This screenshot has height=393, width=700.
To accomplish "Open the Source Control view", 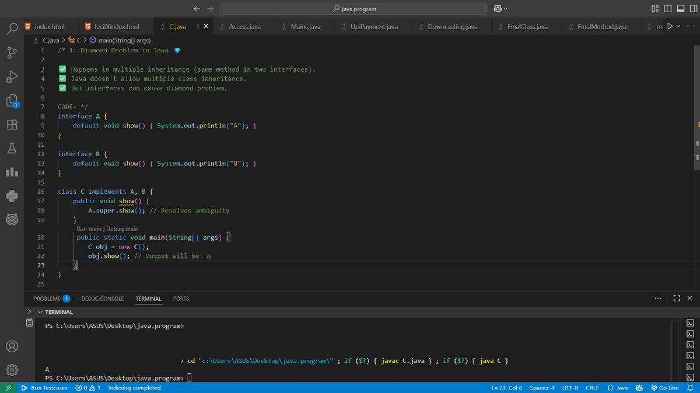I will click(12, 53).
